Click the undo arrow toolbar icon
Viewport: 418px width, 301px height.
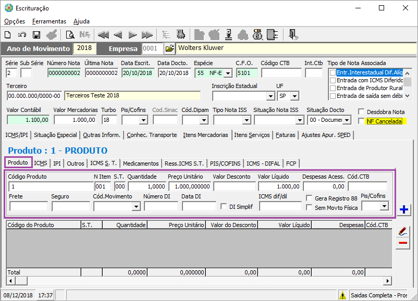point(22,34)
